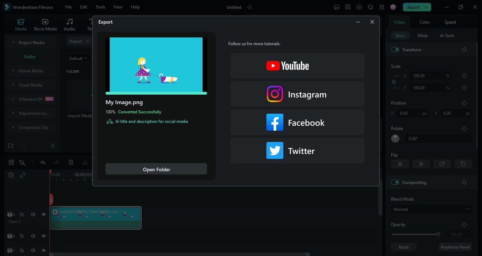Switch to the Speed properties tab

coord(450,22)
